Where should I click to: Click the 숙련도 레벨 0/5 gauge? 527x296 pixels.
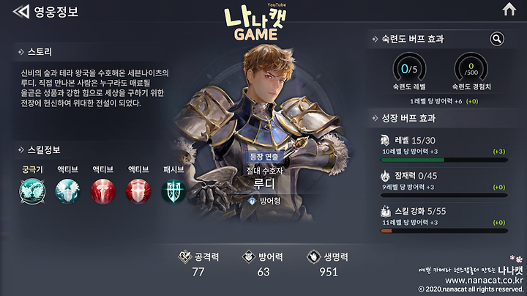click(409, 69)
